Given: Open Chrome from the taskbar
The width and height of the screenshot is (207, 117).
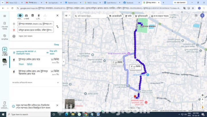Looking at the screenshot, I should 86,114.
